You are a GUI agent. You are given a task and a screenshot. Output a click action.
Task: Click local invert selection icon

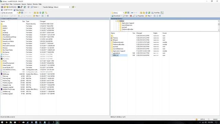pyautogui.click(x=48, y=16)
